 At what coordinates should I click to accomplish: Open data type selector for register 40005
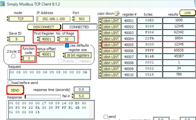click(111, 45)
